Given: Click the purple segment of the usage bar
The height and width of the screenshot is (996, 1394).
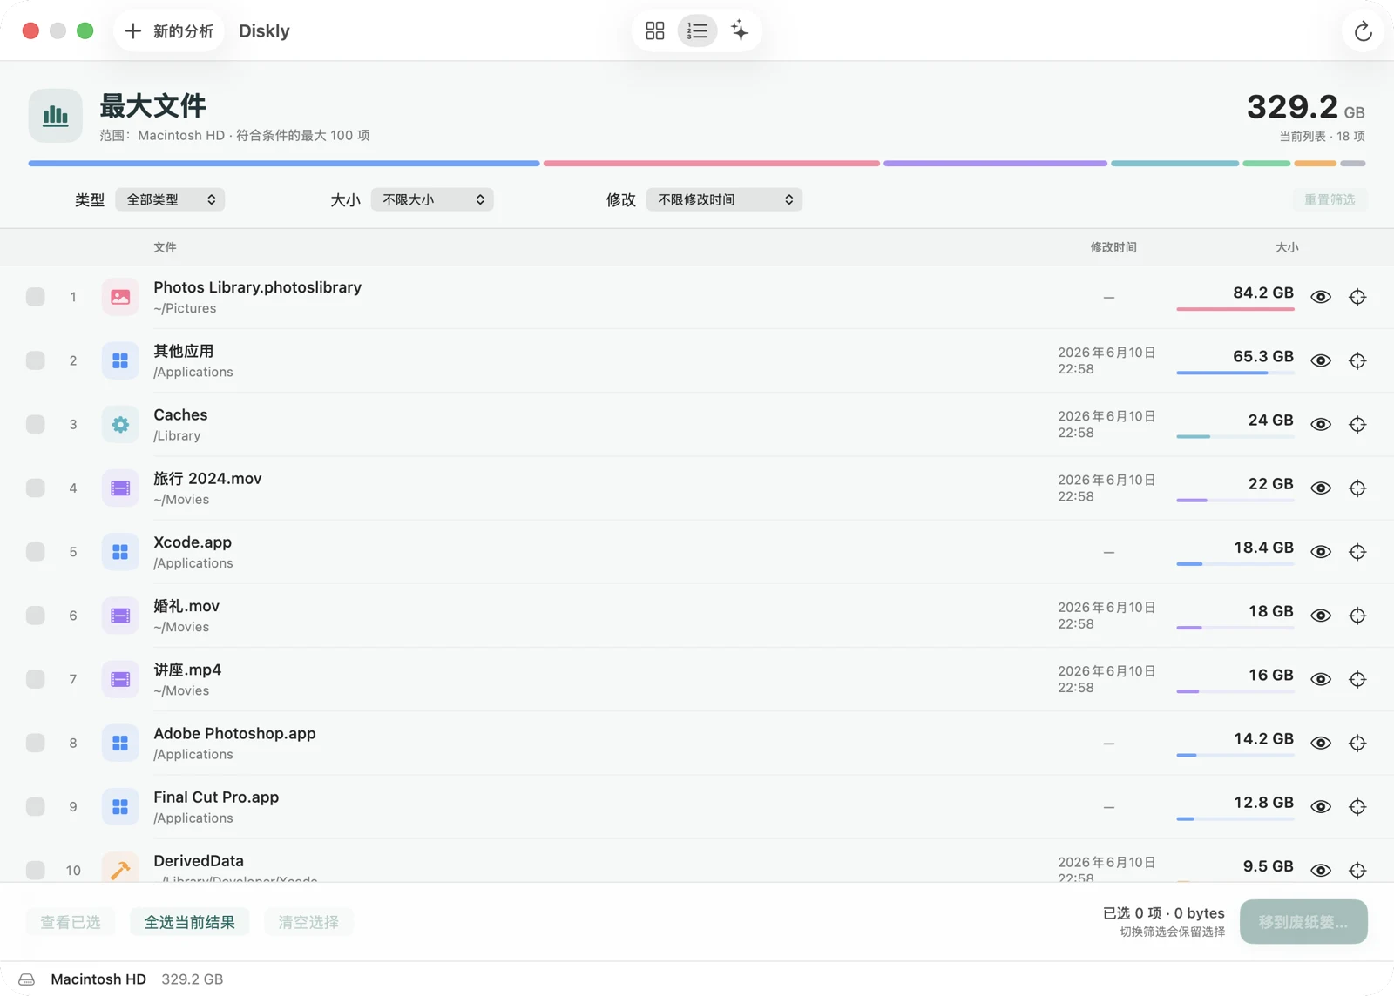Looking at the screenshot, I should click(x=995, y=163).
